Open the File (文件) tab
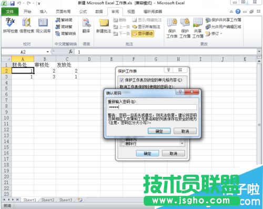The height and width of the screenshot is (209, 263). coord(10,12)
